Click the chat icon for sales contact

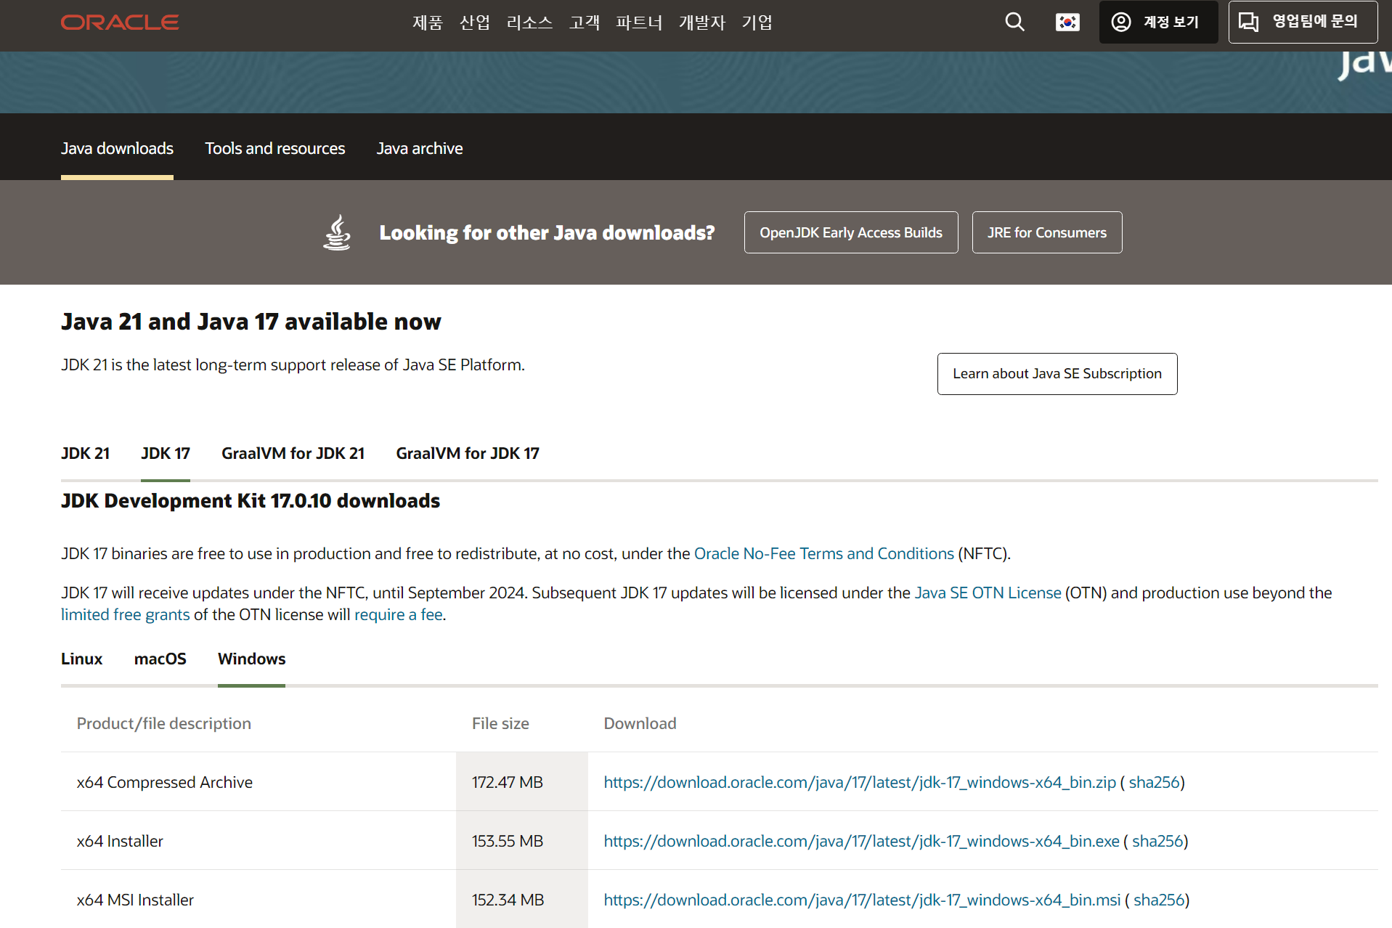click(x=1248, y=22)
